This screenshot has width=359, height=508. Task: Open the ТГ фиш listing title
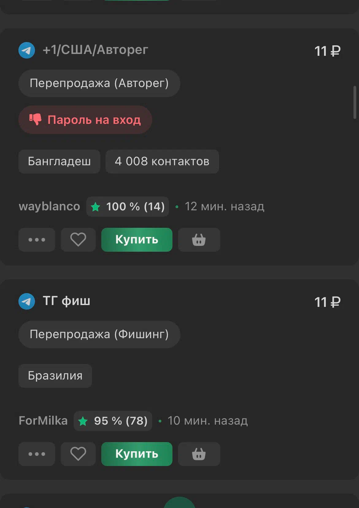[x=67, y=301]
